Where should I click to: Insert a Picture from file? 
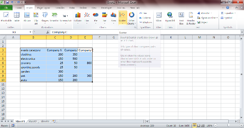[27, 17]
